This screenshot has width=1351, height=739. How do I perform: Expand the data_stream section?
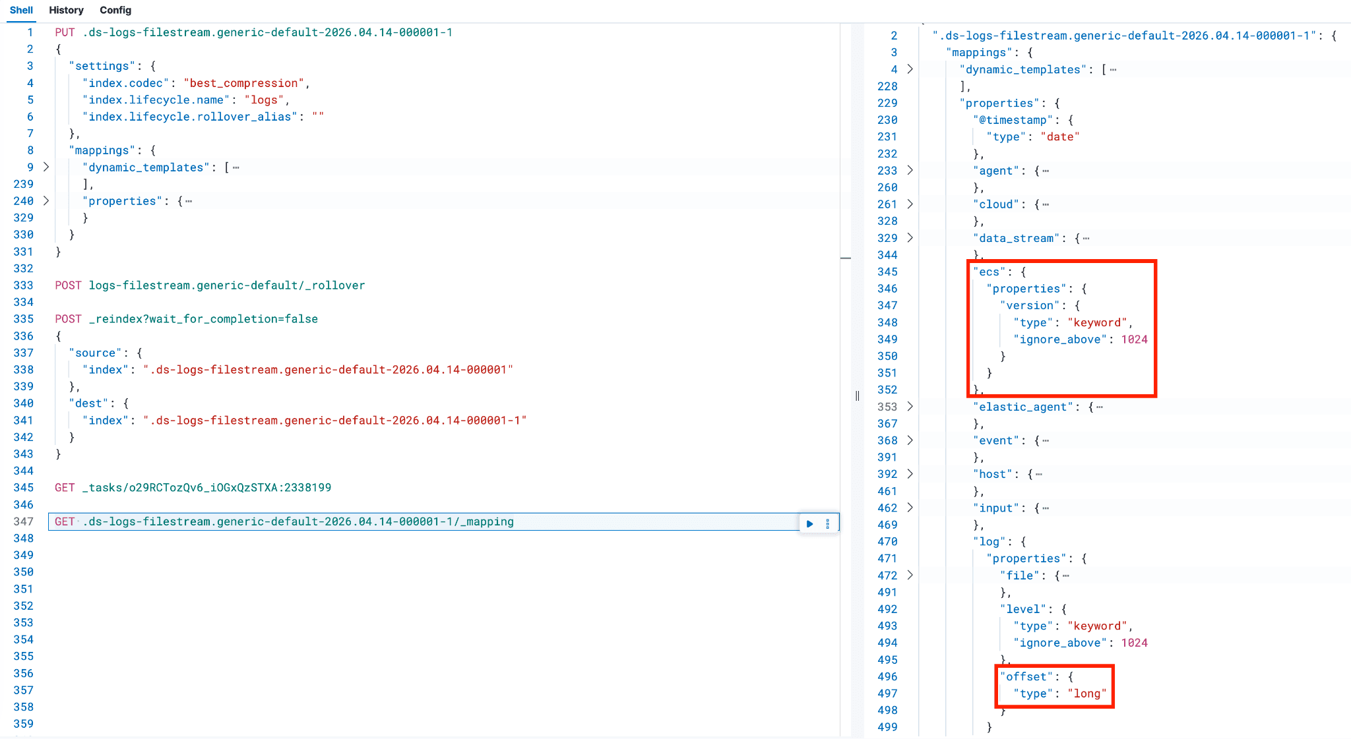tap(910, 238)
